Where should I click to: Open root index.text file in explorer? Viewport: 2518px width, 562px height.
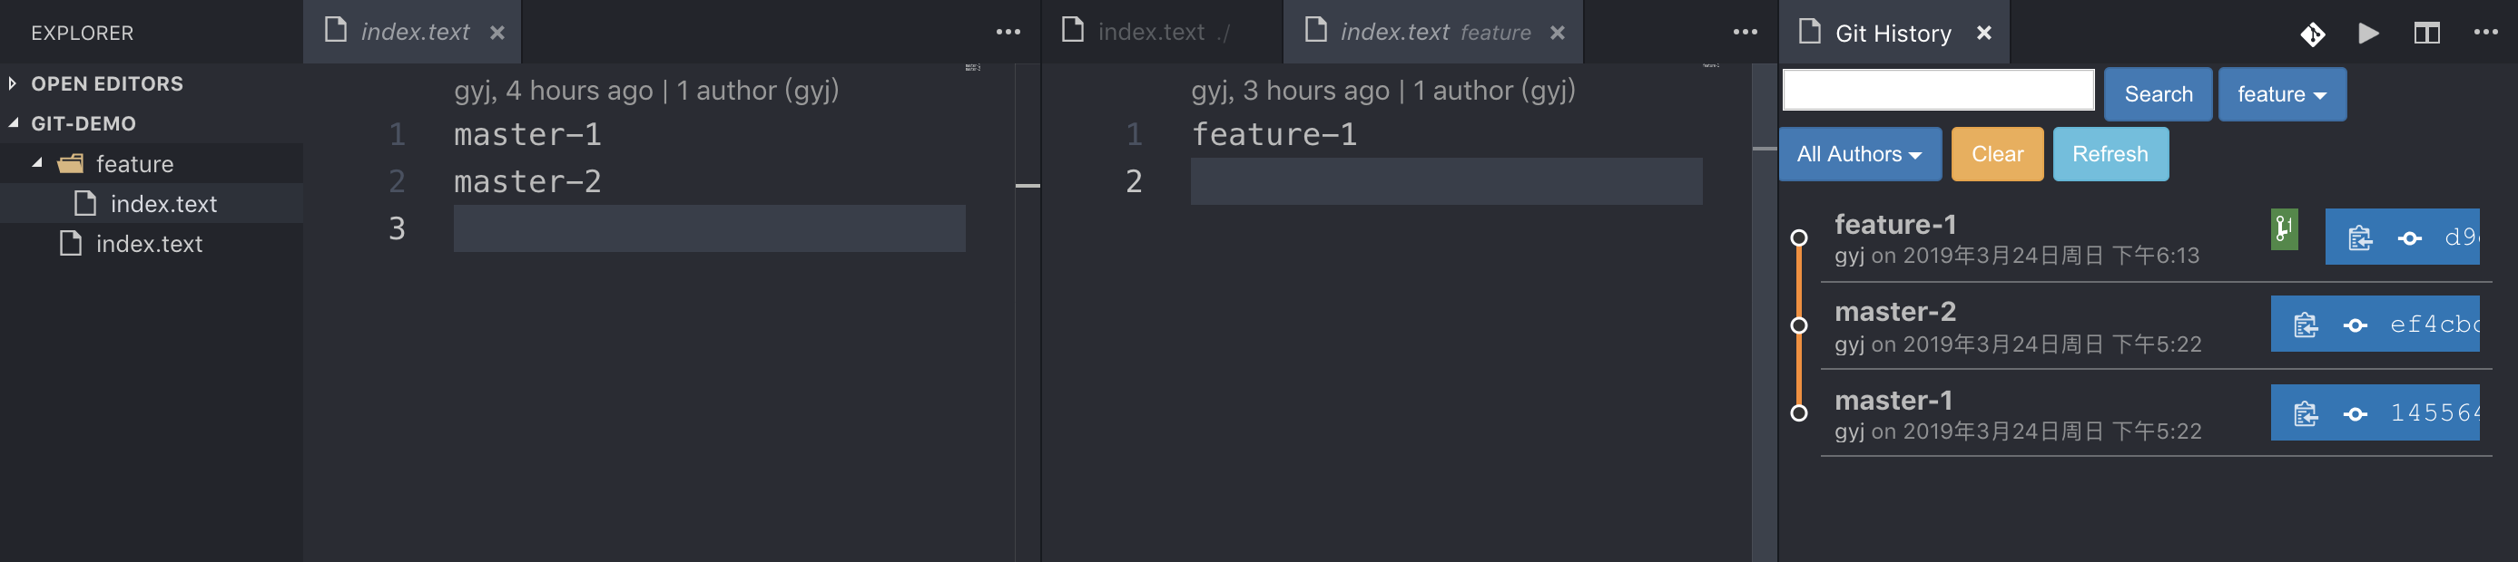tap(149, 244)
